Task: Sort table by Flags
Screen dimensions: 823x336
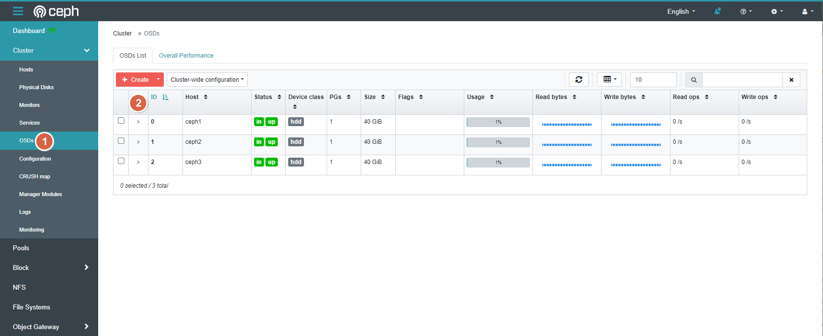Action: (421, 97)
